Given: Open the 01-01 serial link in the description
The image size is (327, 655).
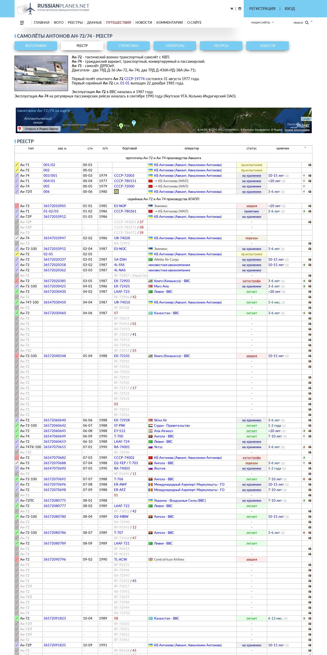Looking at the screenshot, I should pyautogui.click(x=125, y=83).
